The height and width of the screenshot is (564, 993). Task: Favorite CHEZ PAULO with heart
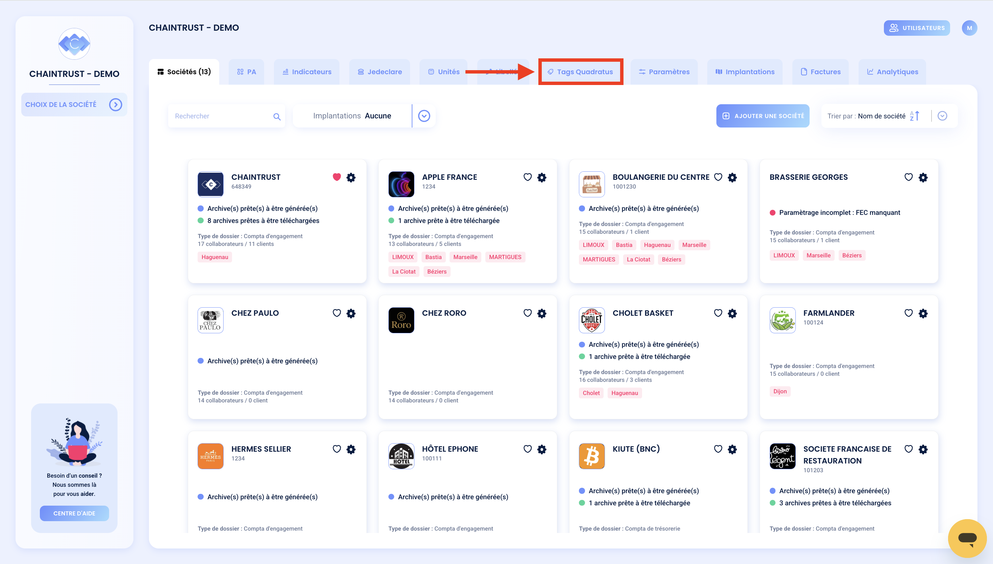336,313
